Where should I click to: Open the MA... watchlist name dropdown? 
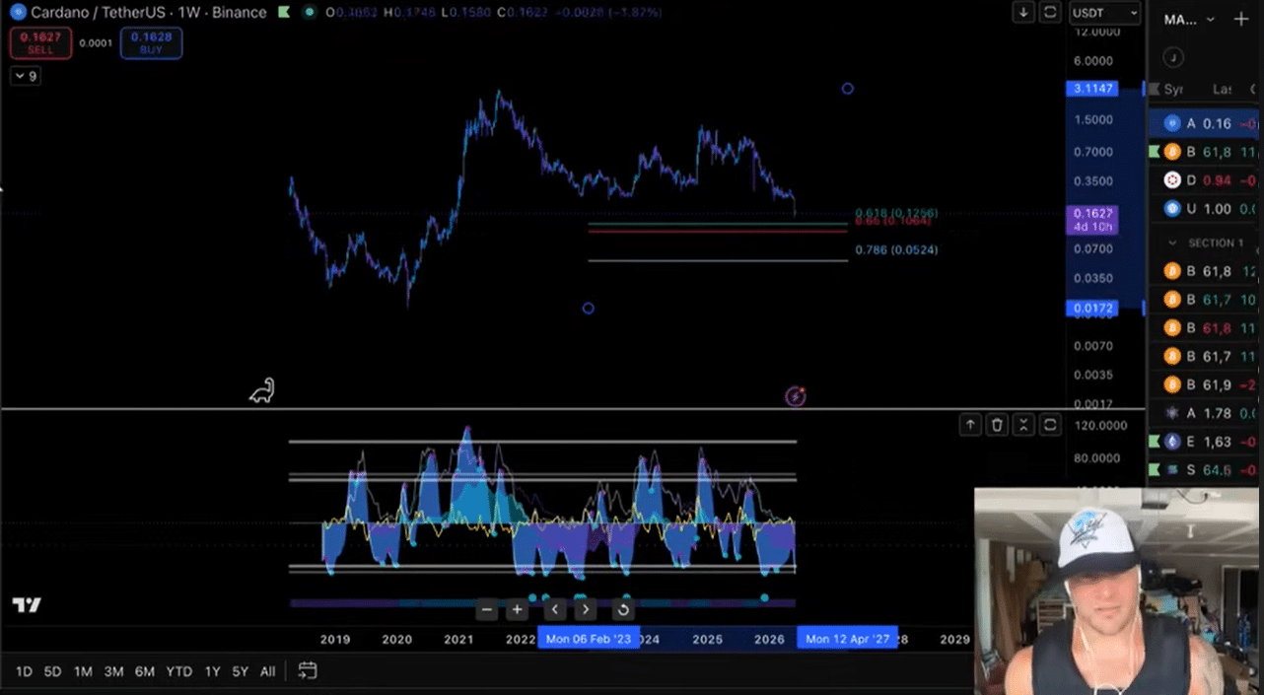point(1190,19)
